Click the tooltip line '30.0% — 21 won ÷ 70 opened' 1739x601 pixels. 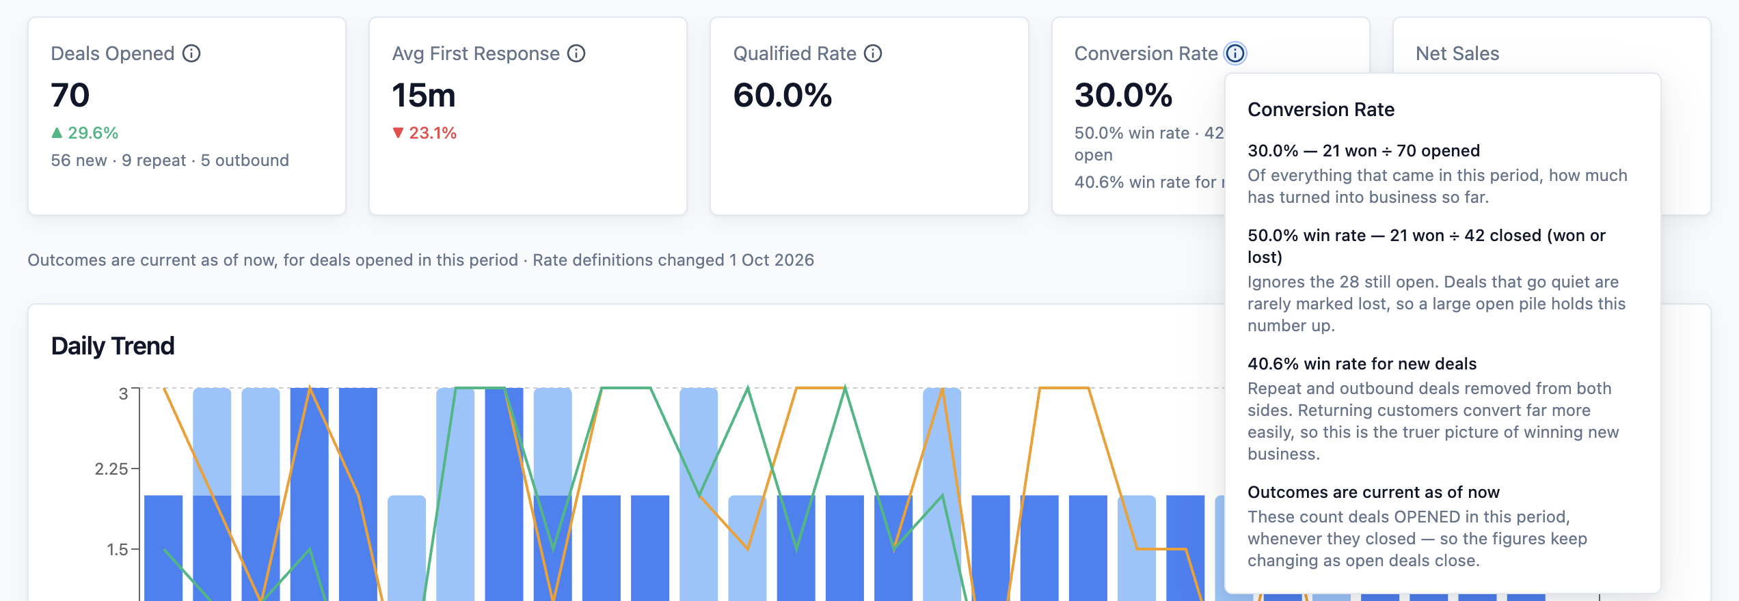click(1364, 151)
